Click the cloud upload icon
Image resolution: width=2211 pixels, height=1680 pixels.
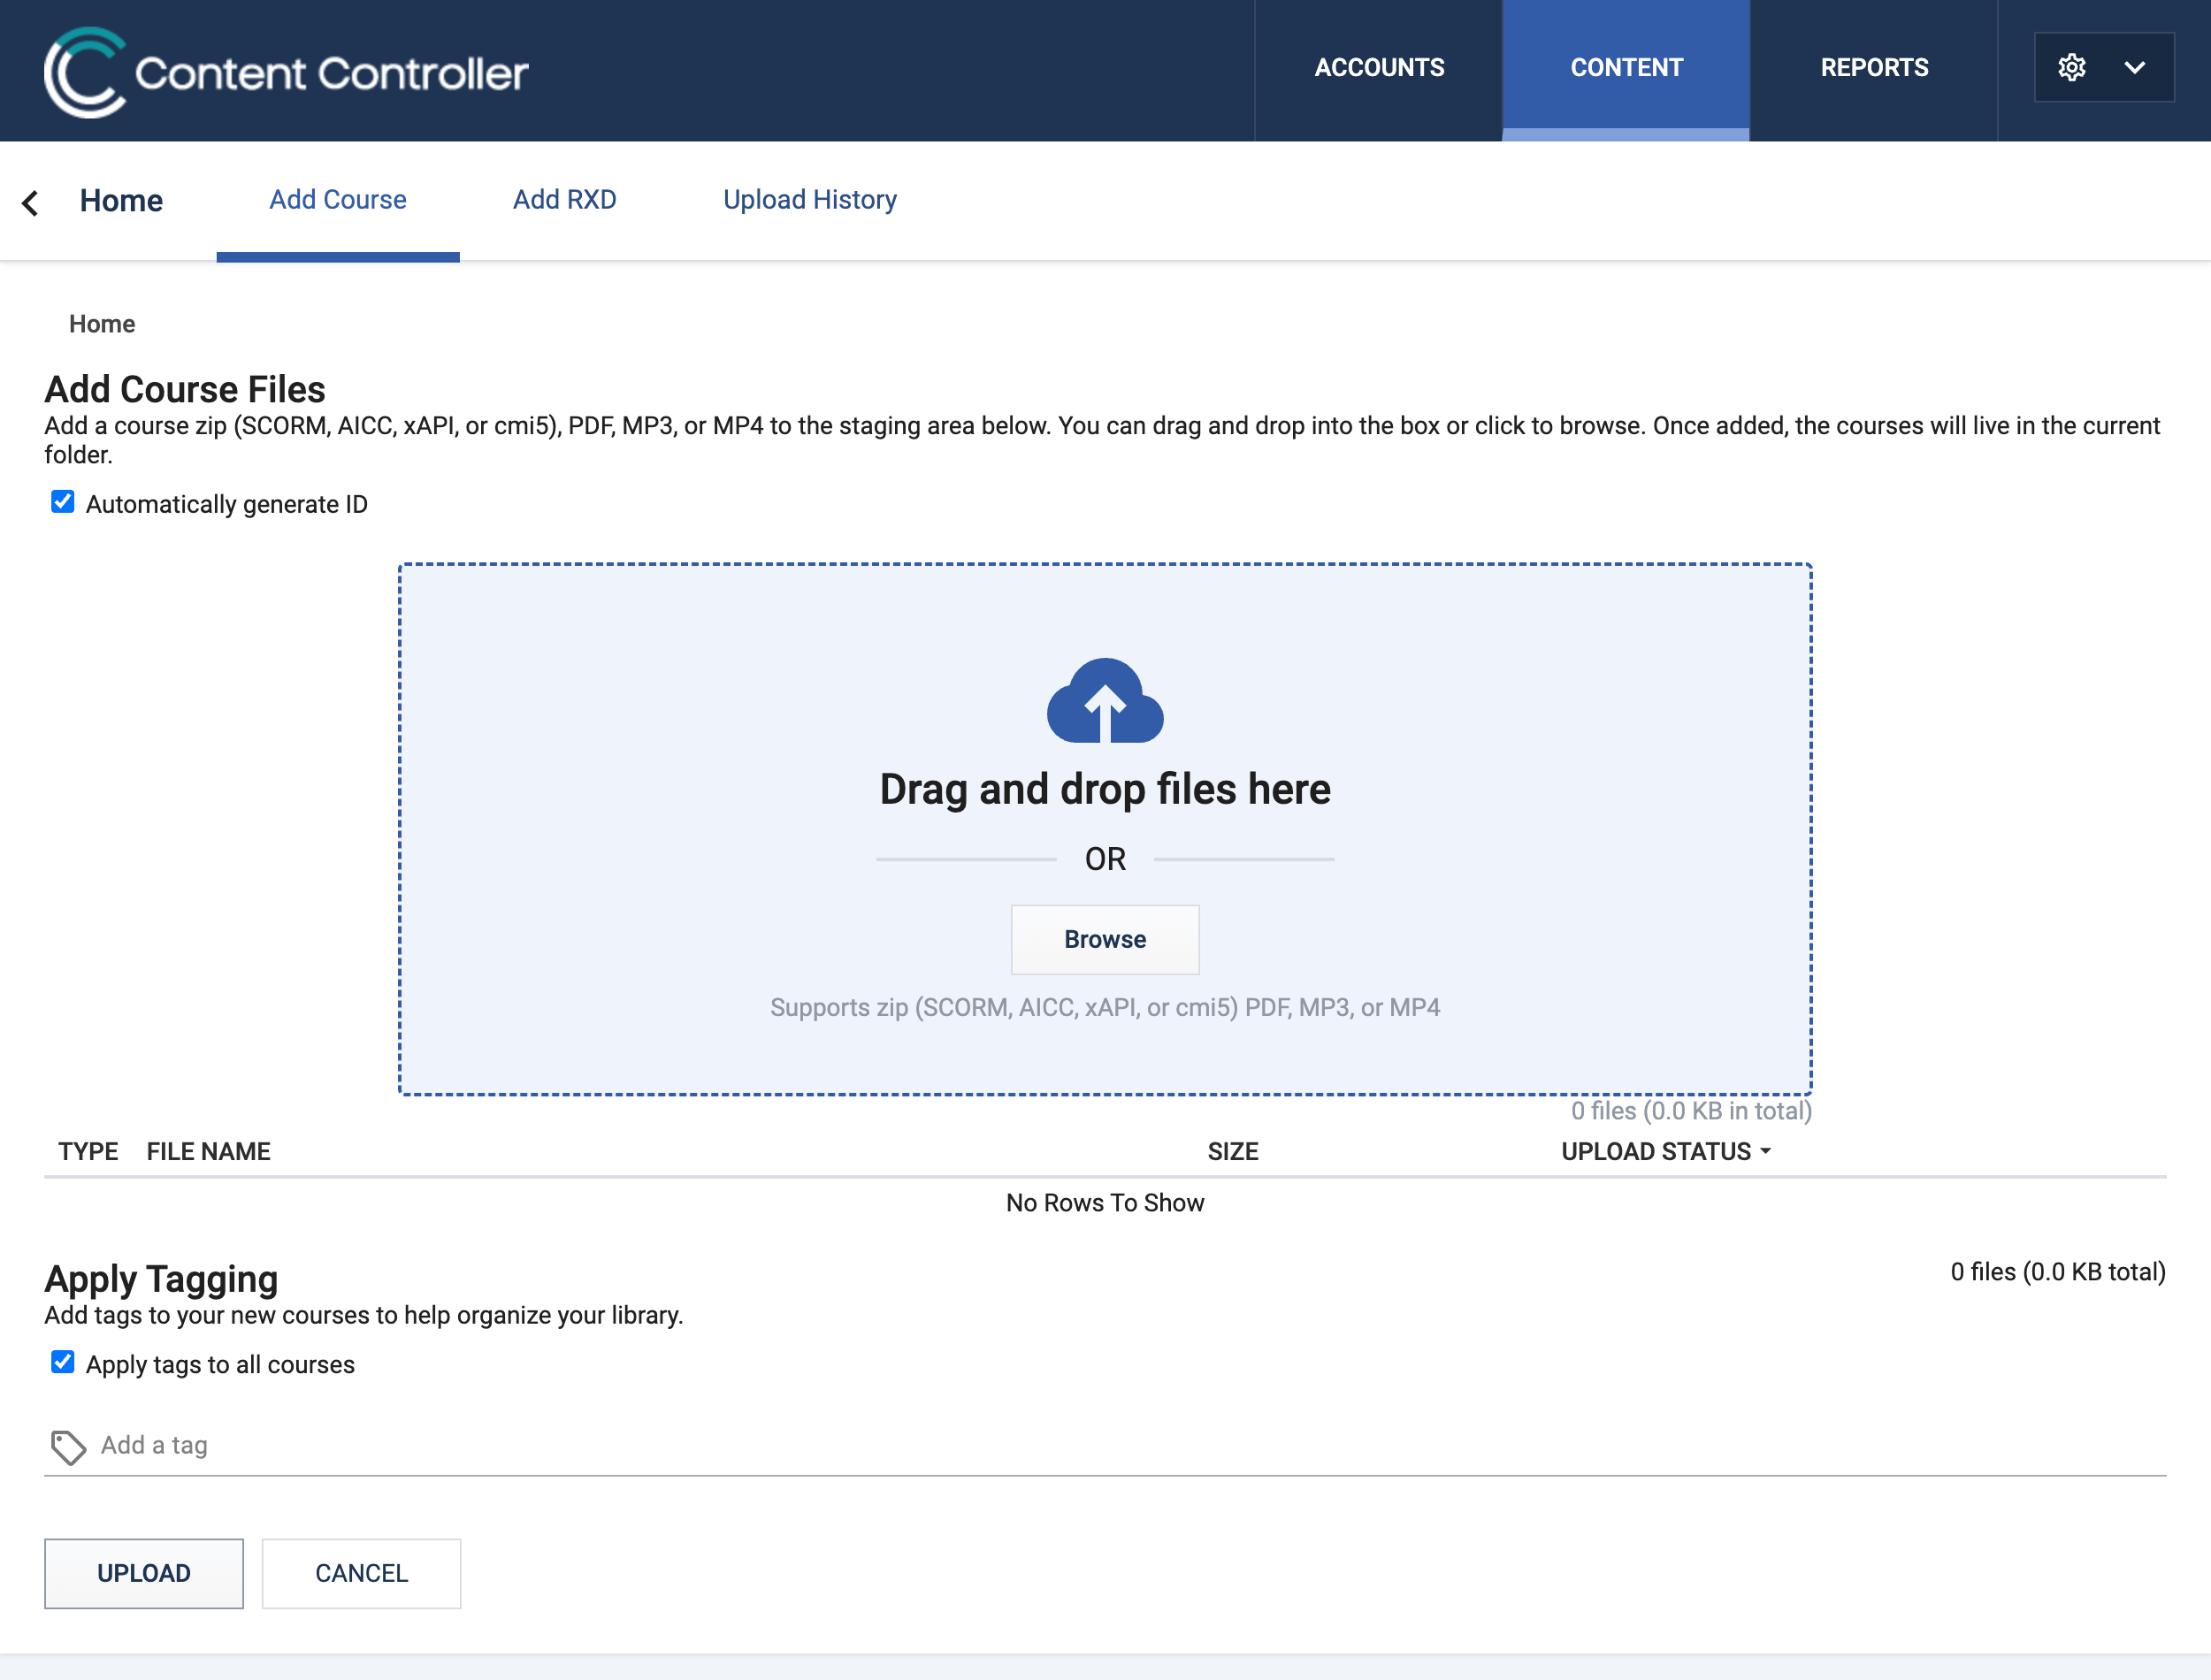(x=1104, y=701)
